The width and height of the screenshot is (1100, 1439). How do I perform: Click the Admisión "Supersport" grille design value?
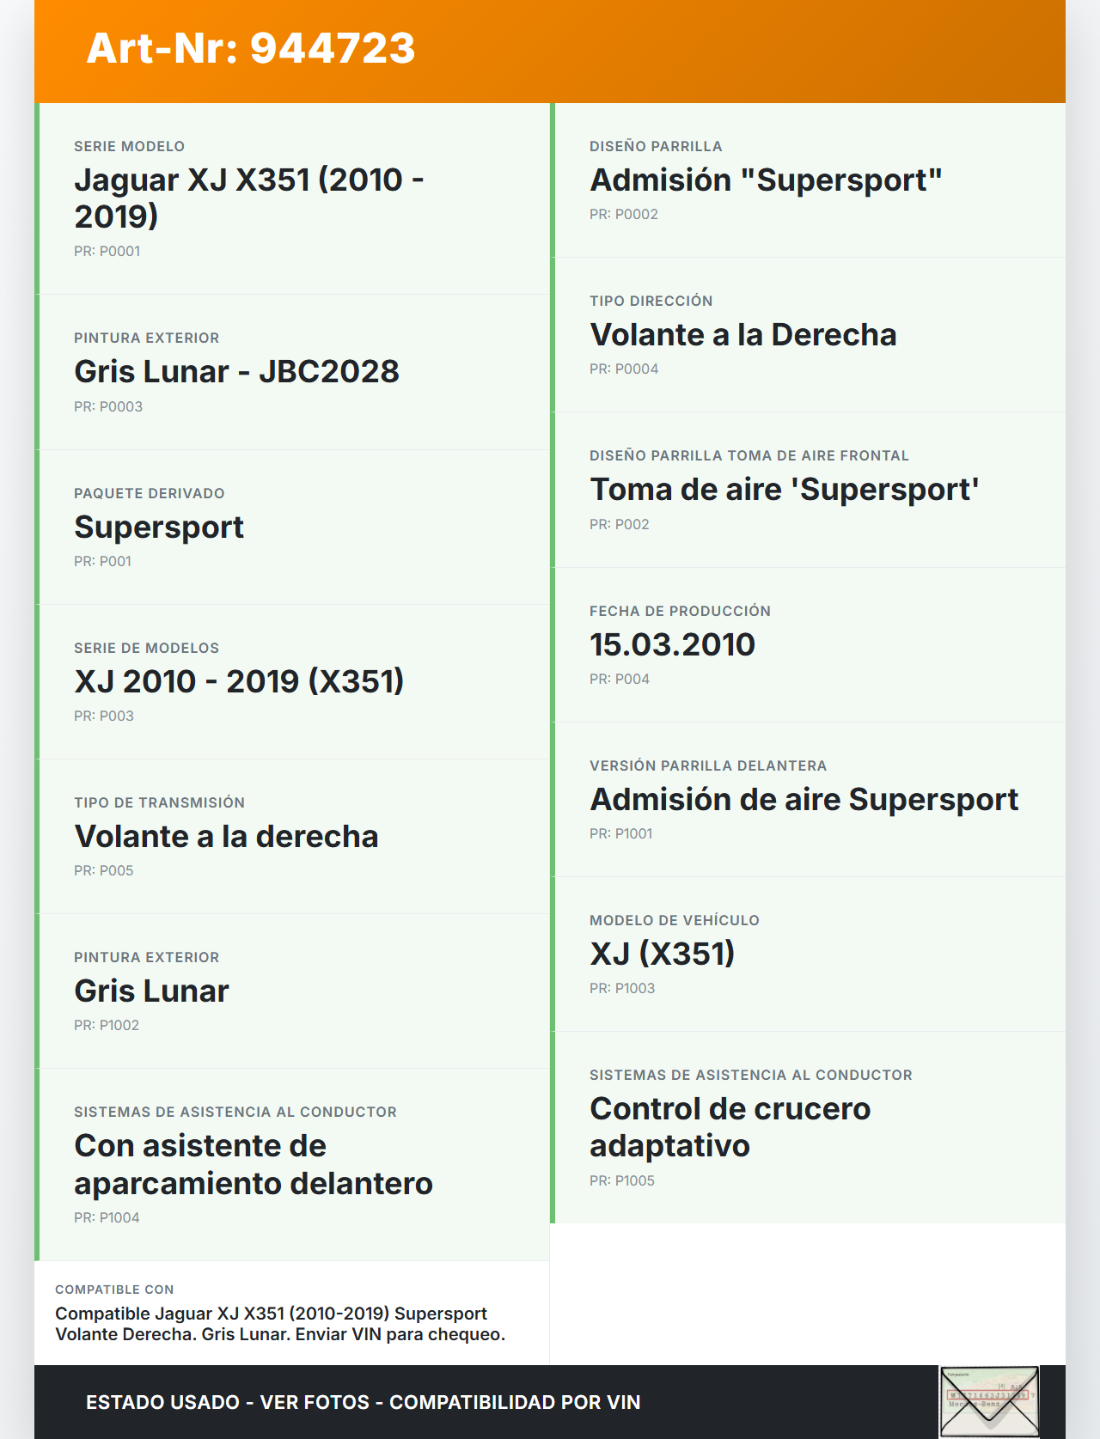pos(766,180)
